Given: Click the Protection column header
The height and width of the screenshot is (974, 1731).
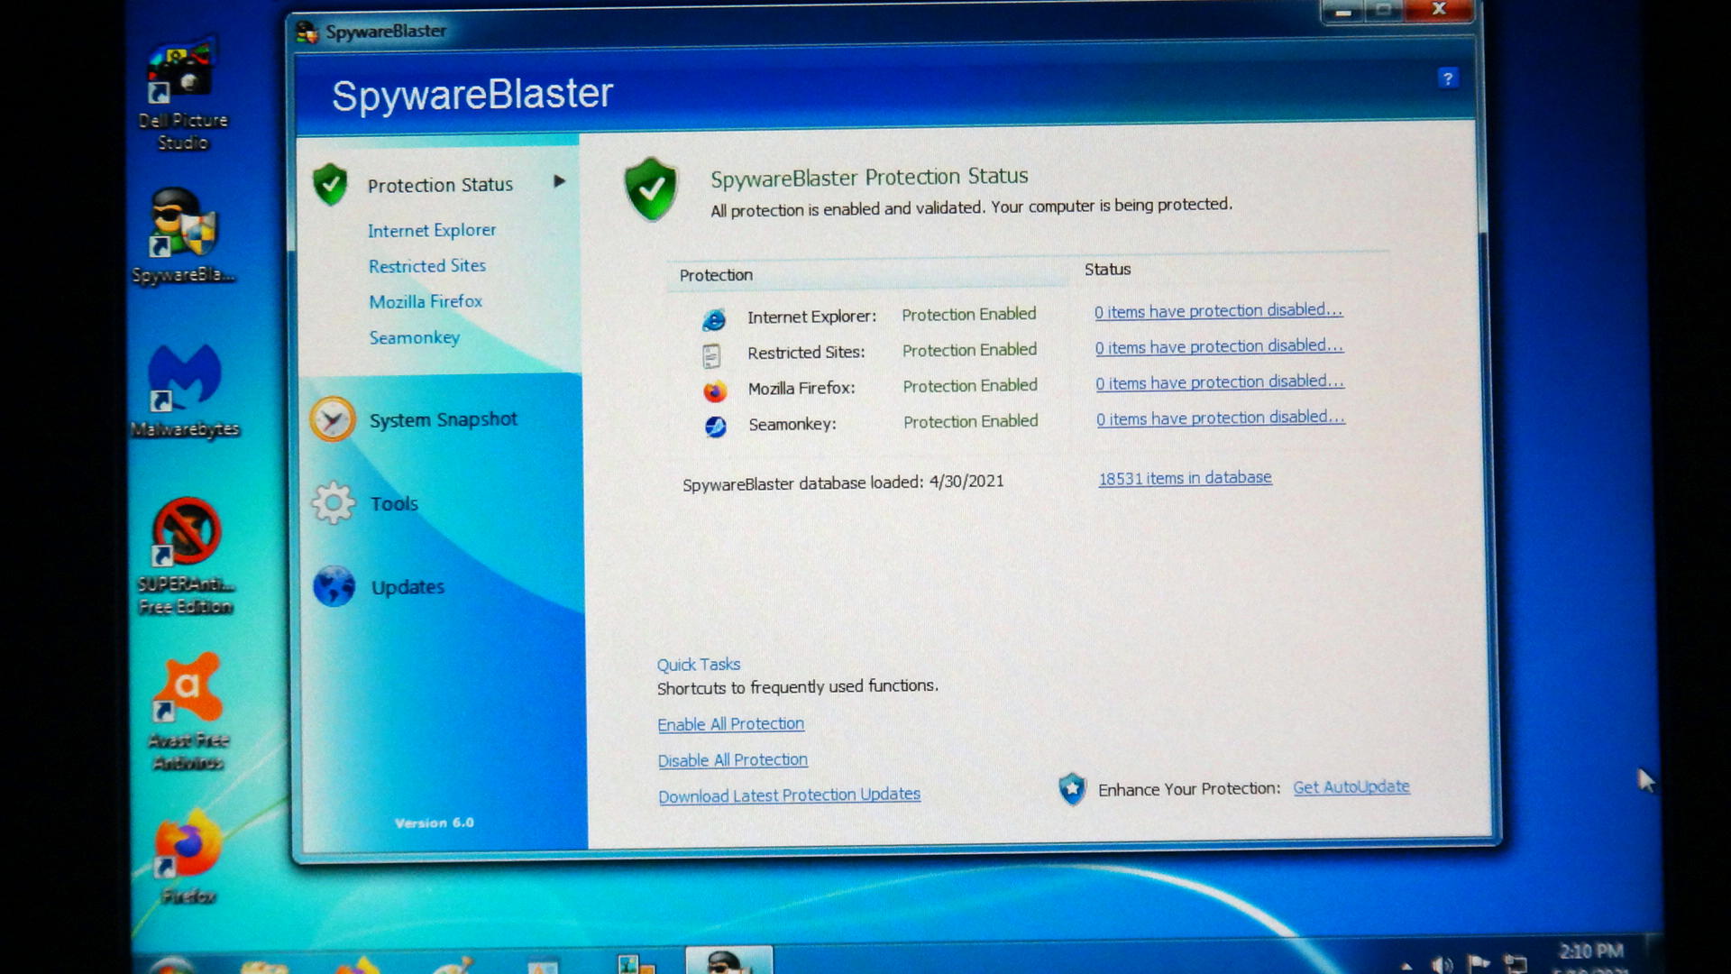Looking at the screenshot, I should click(x=716, y=275).
